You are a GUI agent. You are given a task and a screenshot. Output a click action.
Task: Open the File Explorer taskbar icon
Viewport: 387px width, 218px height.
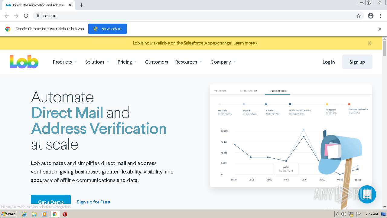point(34,214)
